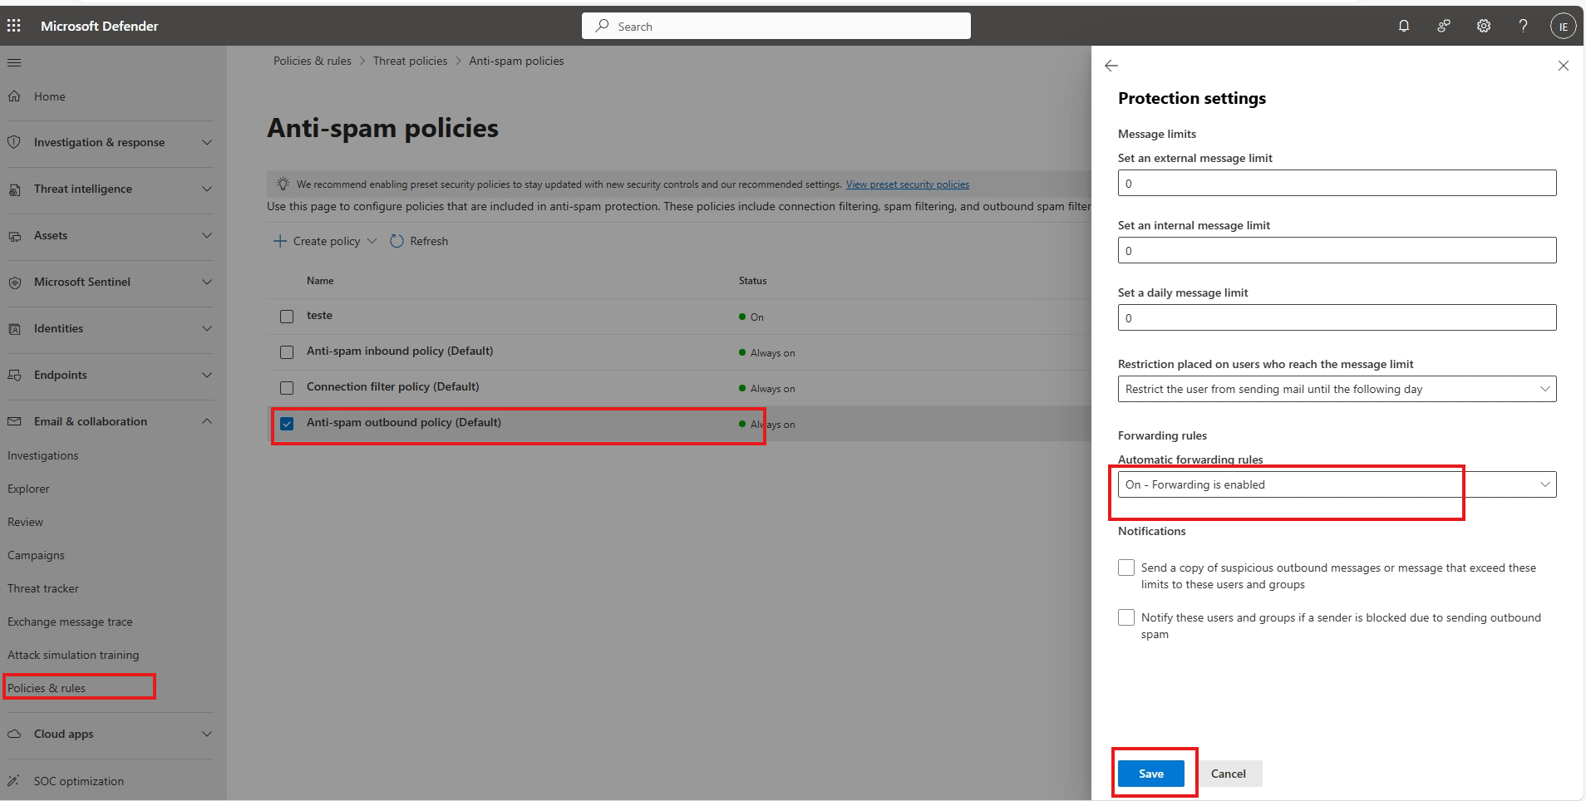
Task: Tick the Connection filter policy checkbox
Action: (x=287, y=388)
